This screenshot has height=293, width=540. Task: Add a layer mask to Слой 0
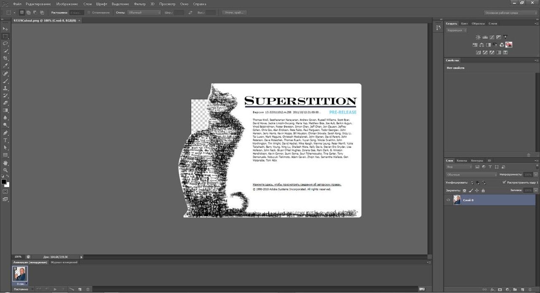coord(500,290)
